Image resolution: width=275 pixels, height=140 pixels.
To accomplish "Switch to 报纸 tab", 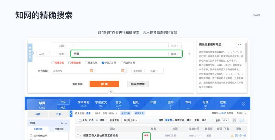I will [136, 104].
